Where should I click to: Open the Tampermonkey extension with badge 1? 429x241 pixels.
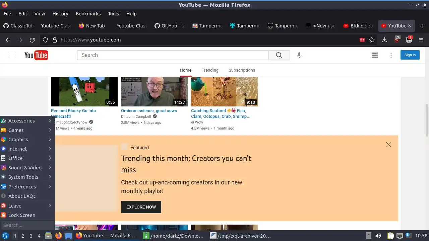(x=409, y=39)
